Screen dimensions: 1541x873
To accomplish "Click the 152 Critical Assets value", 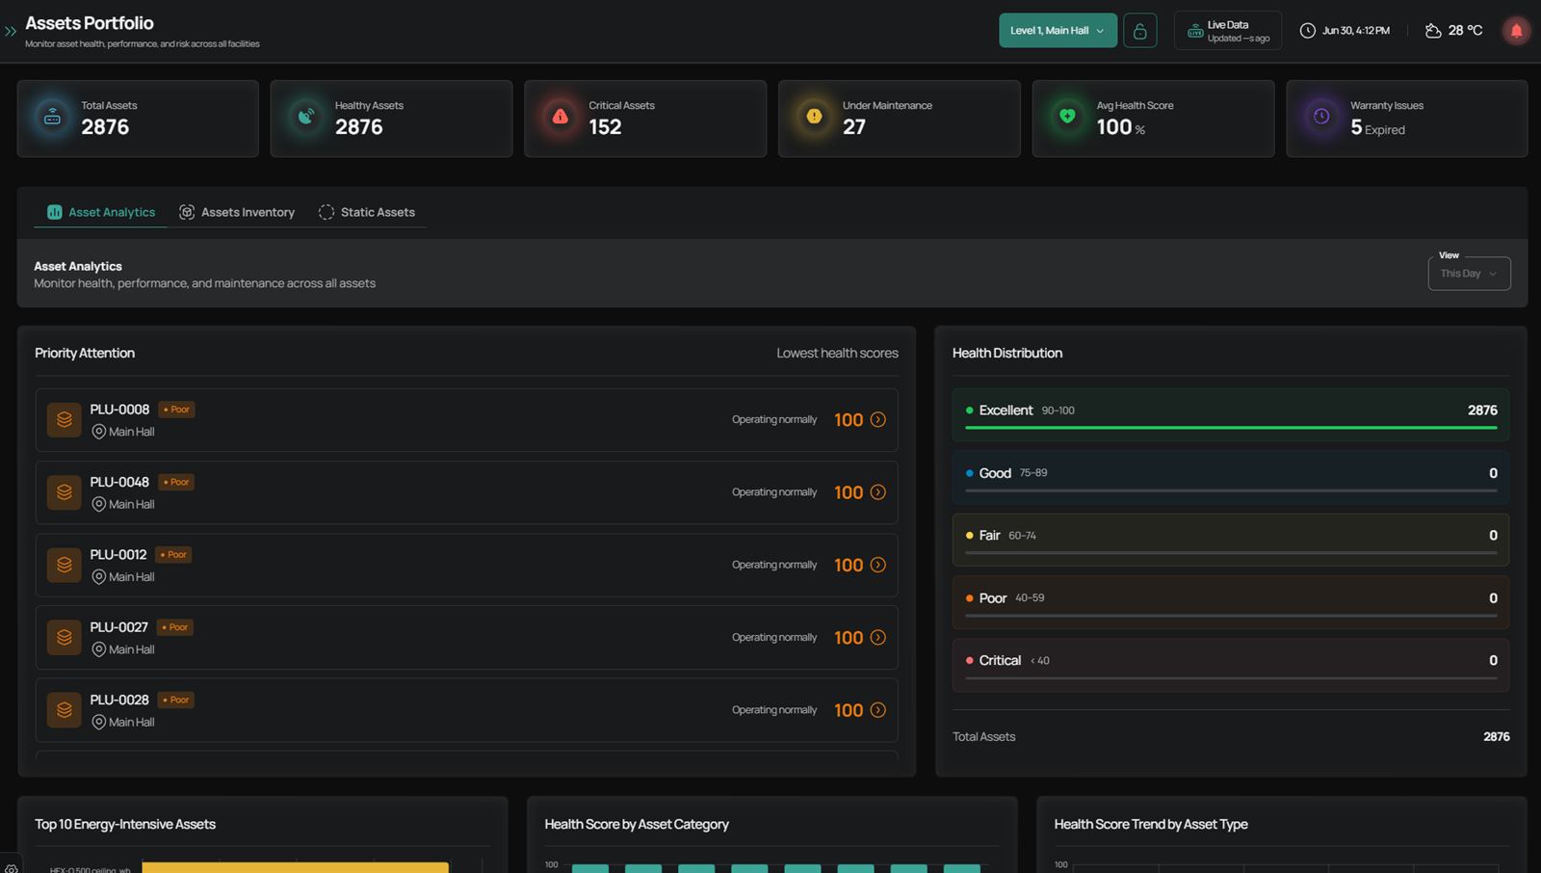I will [605, 127].
